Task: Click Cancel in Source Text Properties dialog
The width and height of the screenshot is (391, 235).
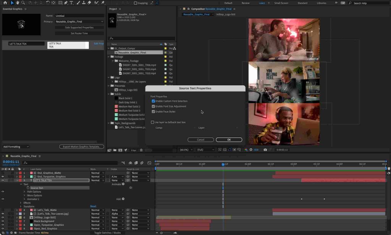Action: pos(200,140)
